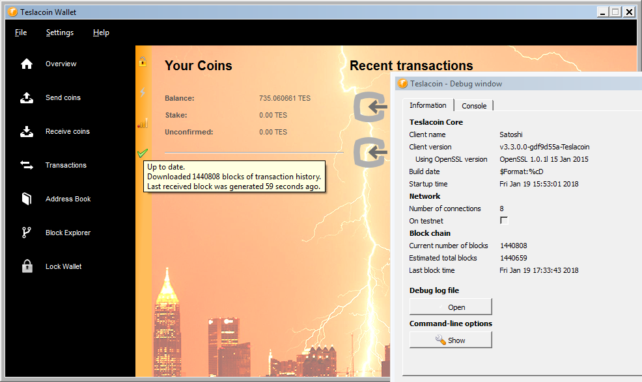Click OpenSSL 1.0.1l 15 Jan 2015

544,159
